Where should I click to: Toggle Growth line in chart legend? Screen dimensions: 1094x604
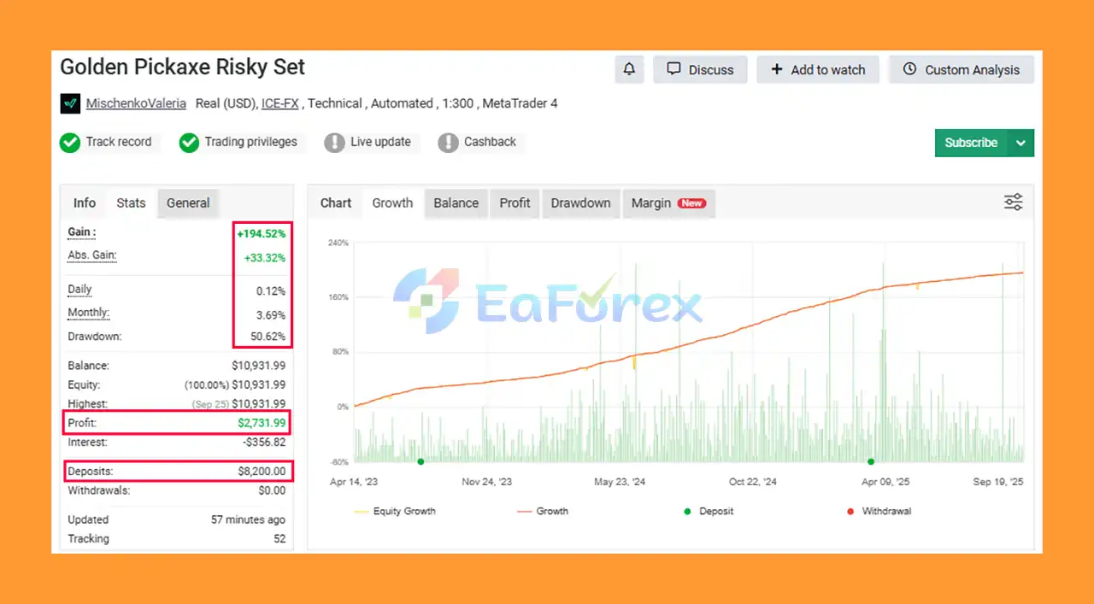click(543, 511)
